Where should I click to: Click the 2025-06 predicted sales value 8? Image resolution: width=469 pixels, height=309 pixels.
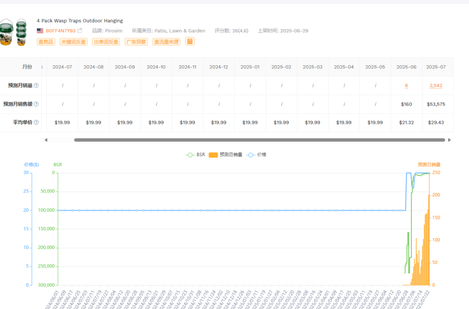(x=406, y=86)
